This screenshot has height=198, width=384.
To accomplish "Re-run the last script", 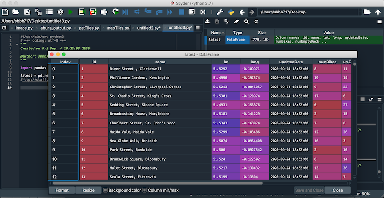I will [115, 12].
